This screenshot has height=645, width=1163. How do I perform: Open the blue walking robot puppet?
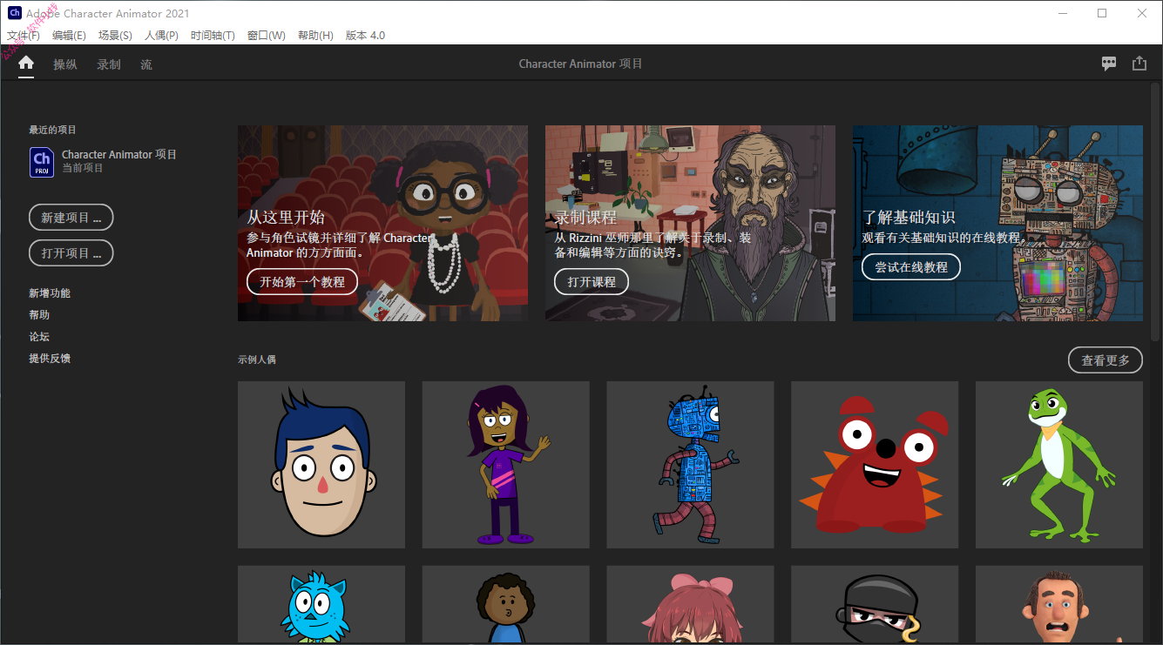(691, 465)
